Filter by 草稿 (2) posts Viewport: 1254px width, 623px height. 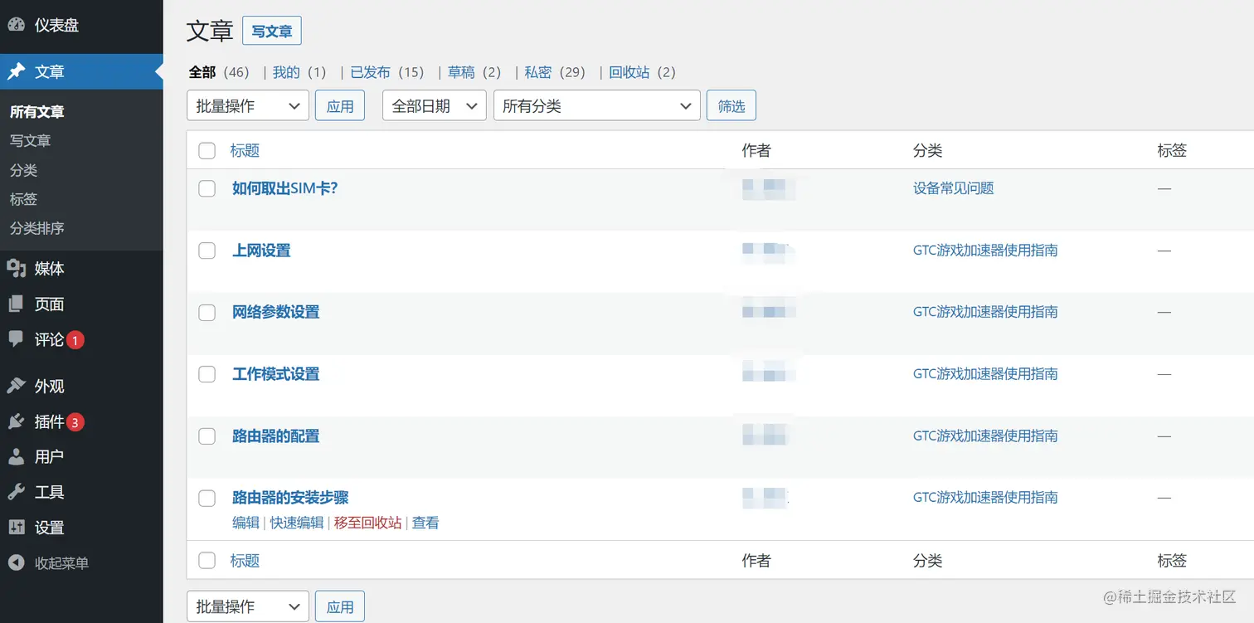(474, 72)
